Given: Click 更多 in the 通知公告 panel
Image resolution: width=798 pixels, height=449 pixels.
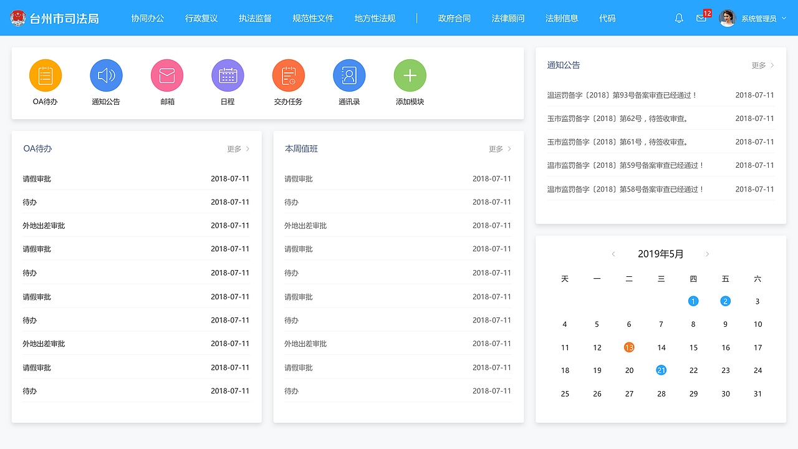Looking at the screenshot, I should click(x=758, y=65).
